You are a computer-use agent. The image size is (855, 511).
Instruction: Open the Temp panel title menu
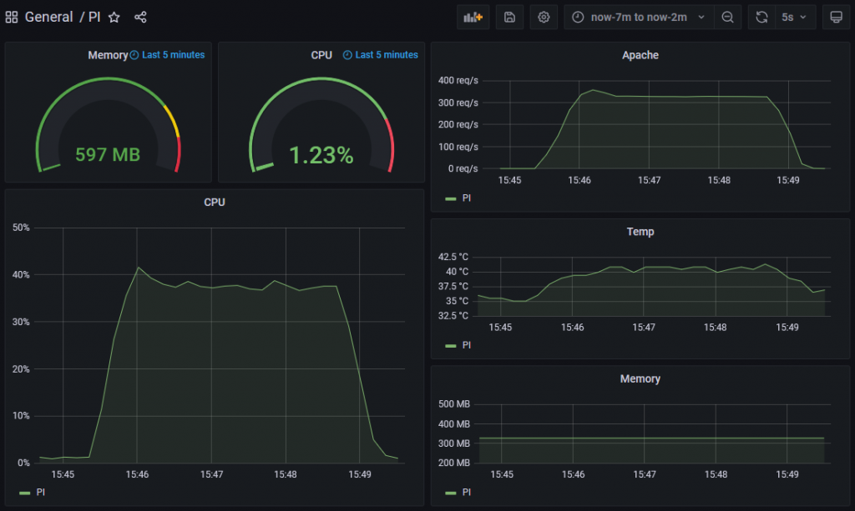(x=640, y=232)
